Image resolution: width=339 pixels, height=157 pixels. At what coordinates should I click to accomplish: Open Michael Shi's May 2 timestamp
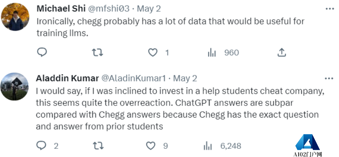(x=149, y=8)
